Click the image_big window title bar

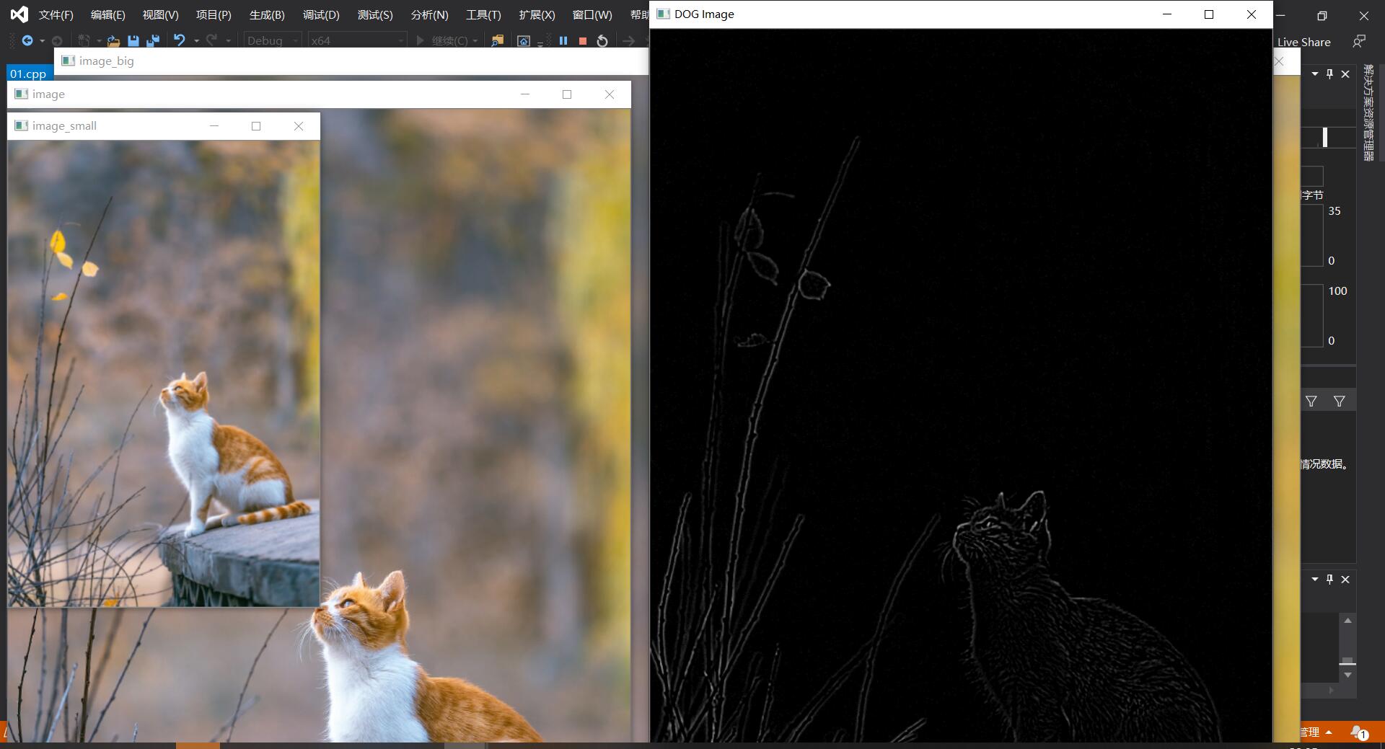(351, 61)
